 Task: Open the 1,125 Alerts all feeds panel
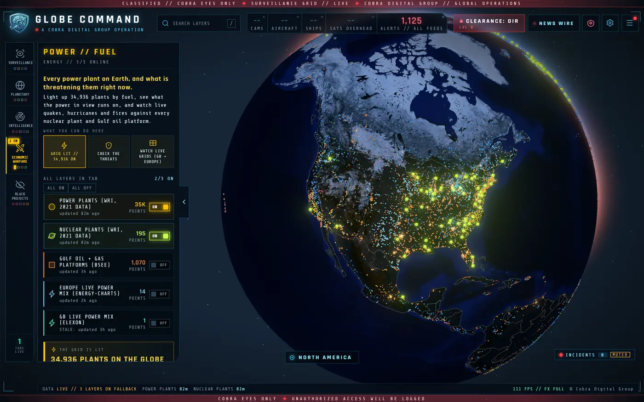click(x=412, y=23)
